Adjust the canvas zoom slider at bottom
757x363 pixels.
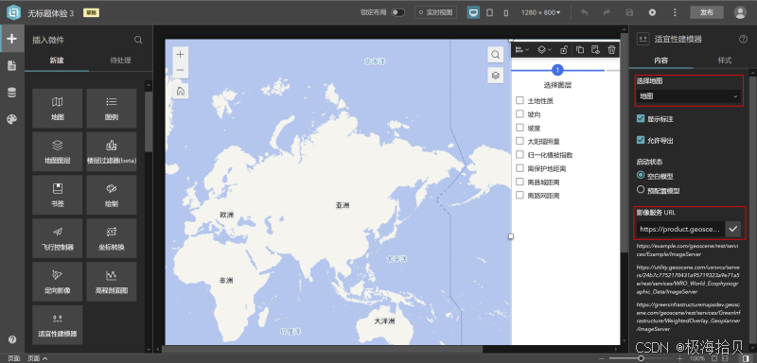point(642,358)
